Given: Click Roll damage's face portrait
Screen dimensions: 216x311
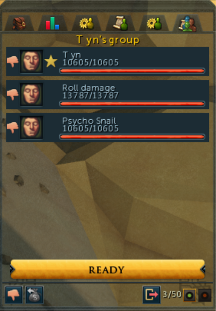Looking at the screenshot, I should click(x=31, y=95).
